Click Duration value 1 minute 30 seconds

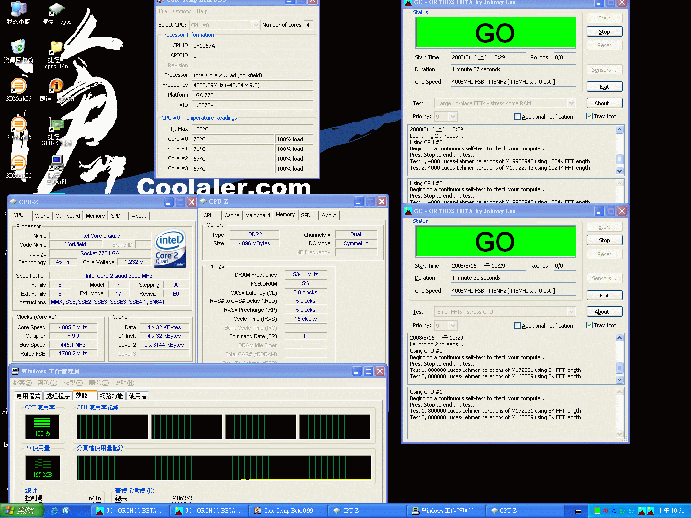pos(513,278)
